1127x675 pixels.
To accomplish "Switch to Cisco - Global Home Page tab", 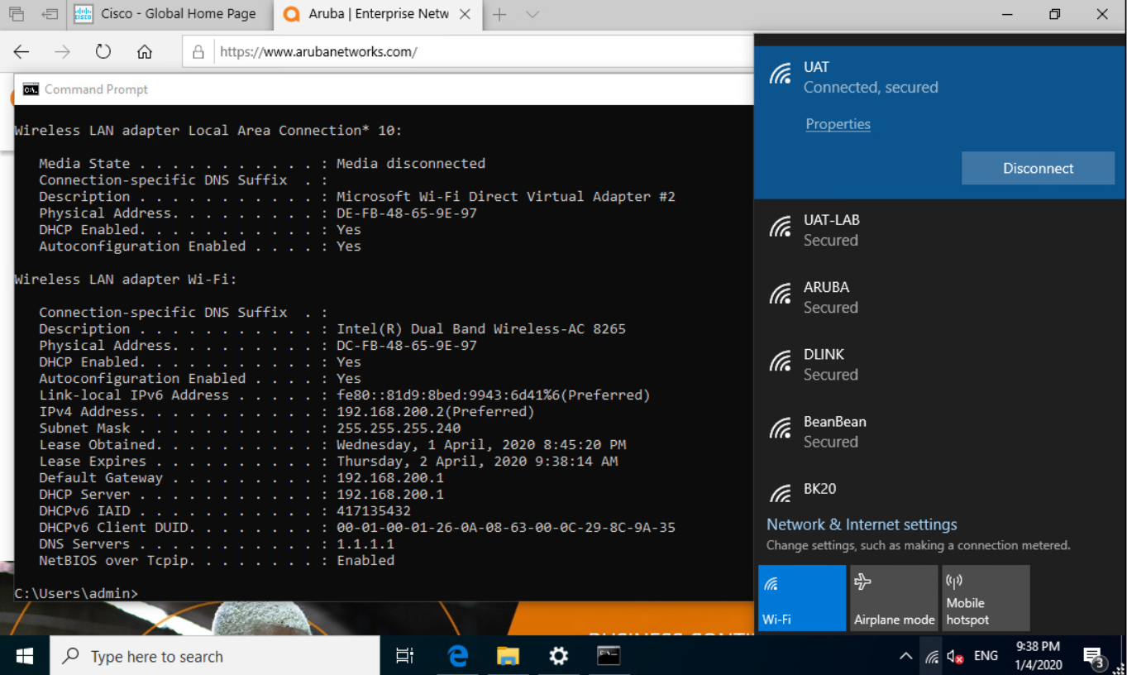I will 171,14.
